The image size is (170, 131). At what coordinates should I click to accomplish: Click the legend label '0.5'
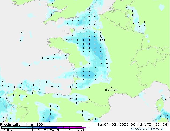(x=9, y=130)
